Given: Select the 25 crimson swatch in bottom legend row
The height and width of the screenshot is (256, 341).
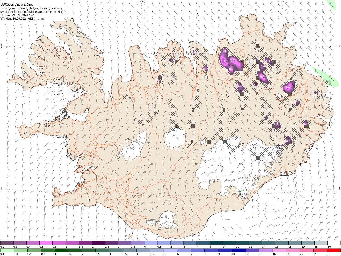Looking at the screenshot, I should tap(320, 250).
